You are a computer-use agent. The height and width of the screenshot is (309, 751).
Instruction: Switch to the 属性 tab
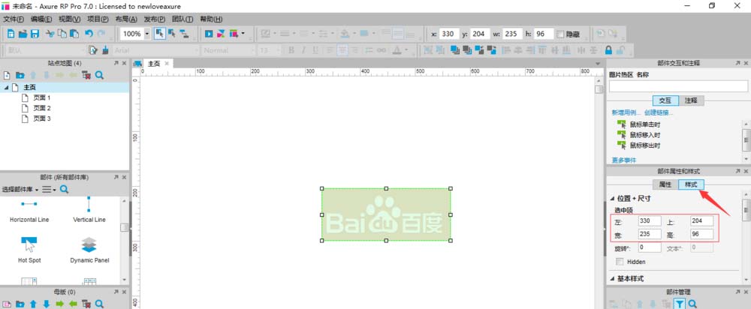click(665, 184)
